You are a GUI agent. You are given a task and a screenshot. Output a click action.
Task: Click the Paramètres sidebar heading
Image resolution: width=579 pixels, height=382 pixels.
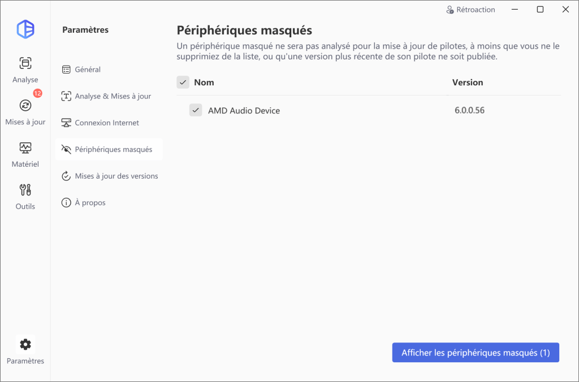[85, 29]
